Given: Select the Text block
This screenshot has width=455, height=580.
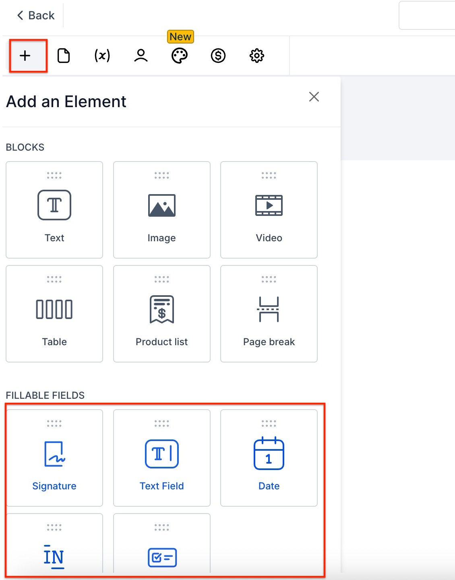Looking at the screenshot, I should pyautogui.click(x=54, y=210).
